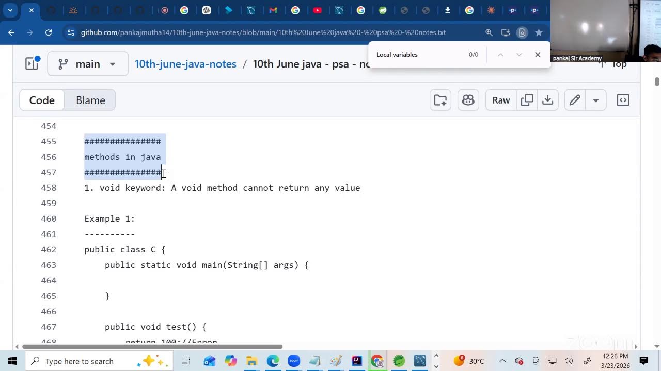The width and height of the screenshot is (661, 371).
Task: Open the symbols panel icon
Action: click(x=623, y=100)
